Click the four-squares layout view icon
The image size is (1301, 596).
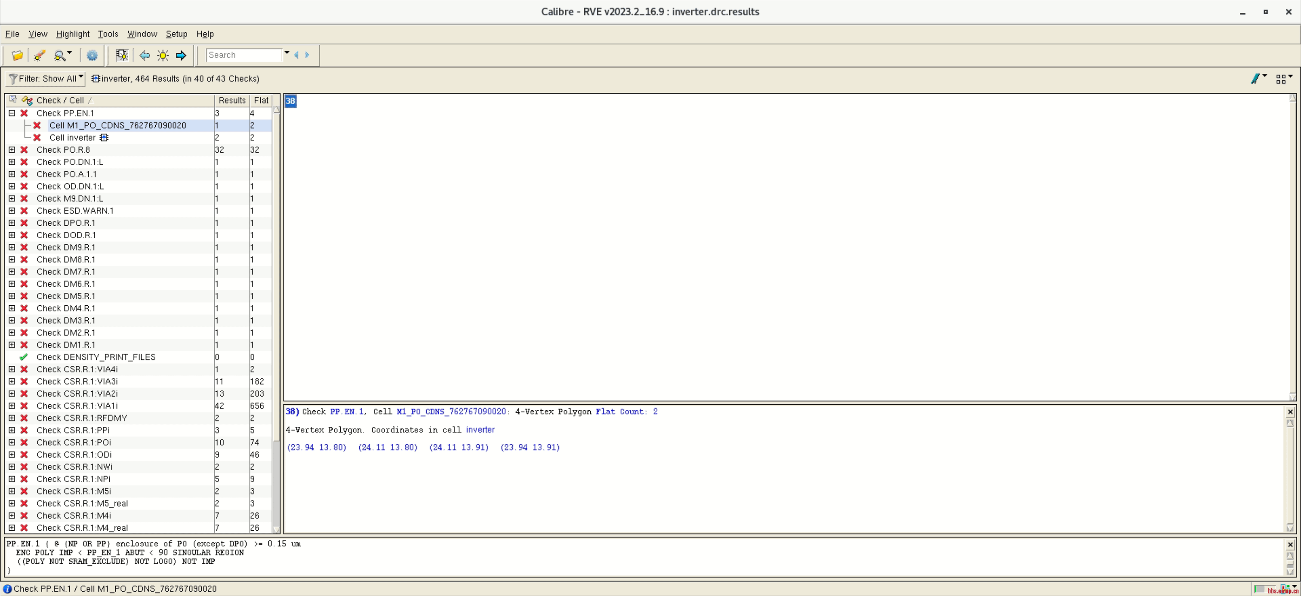(x=1281, y=79)
